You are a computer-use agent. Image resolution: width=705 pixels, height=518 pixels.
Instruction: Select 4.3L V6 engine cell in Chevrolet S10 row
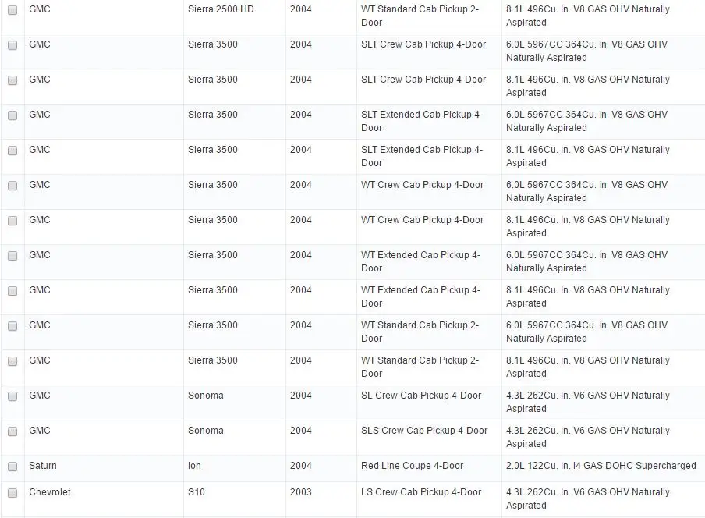603,499
